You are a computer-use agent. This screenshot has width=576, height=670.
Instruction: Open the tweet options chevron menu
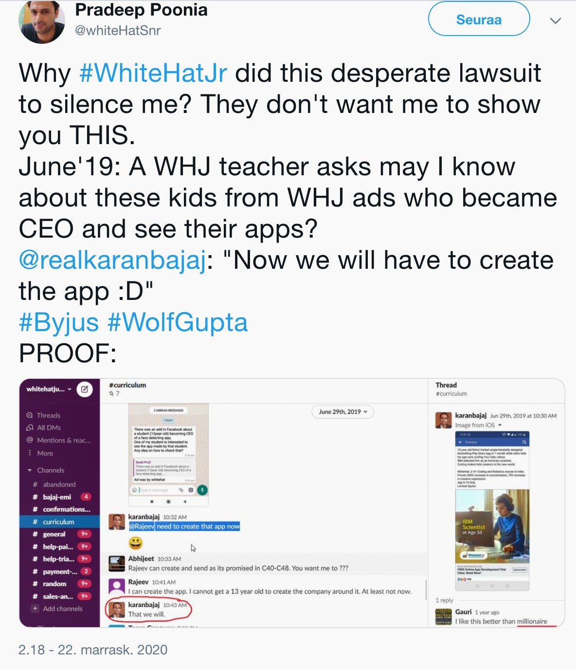click(x=555, y=20)
